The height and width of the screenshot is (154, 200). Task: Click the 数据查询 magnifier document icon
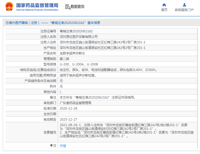click(x=67, y=7)
